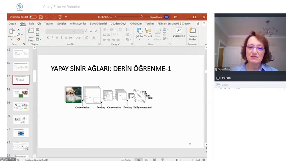
Task: Open ribbon display options icon
Action: (x=176, y=17)
